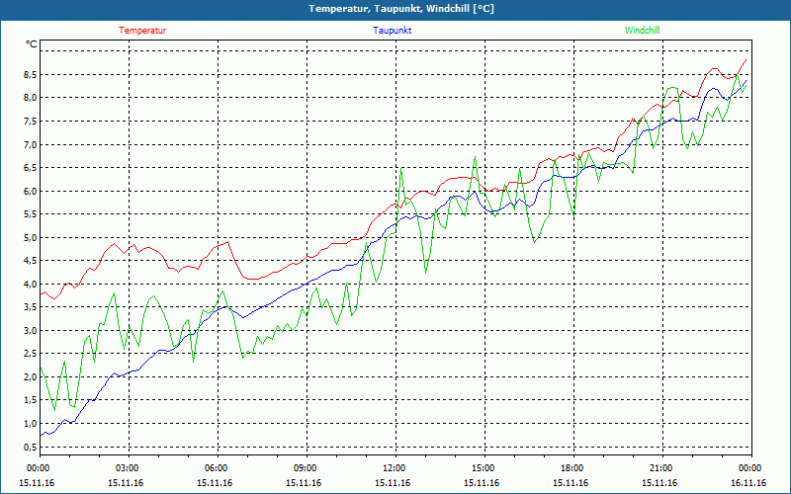Select the red 'Temperatur' legend label

142,31
